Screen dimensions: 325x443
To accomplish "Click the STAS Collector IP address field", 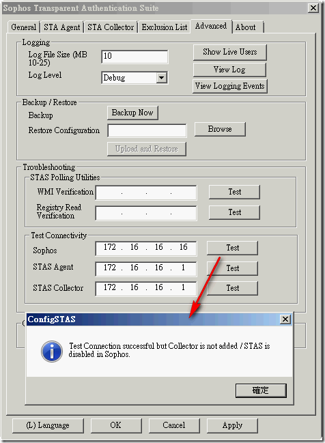I will click(146, 289).
